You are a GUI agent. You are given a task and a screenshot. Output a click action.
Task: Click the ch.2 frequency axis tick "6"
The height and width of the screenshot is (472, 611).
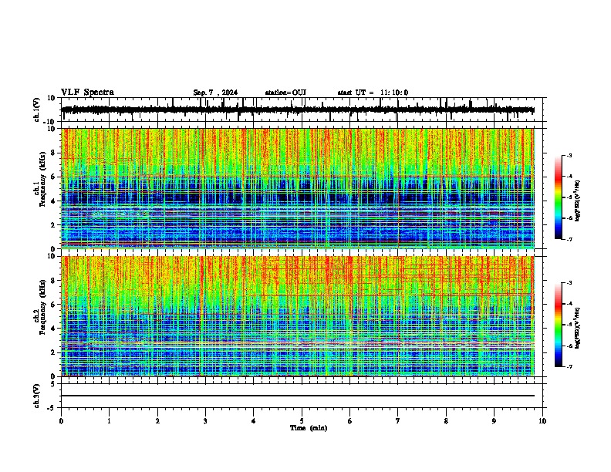54,305
